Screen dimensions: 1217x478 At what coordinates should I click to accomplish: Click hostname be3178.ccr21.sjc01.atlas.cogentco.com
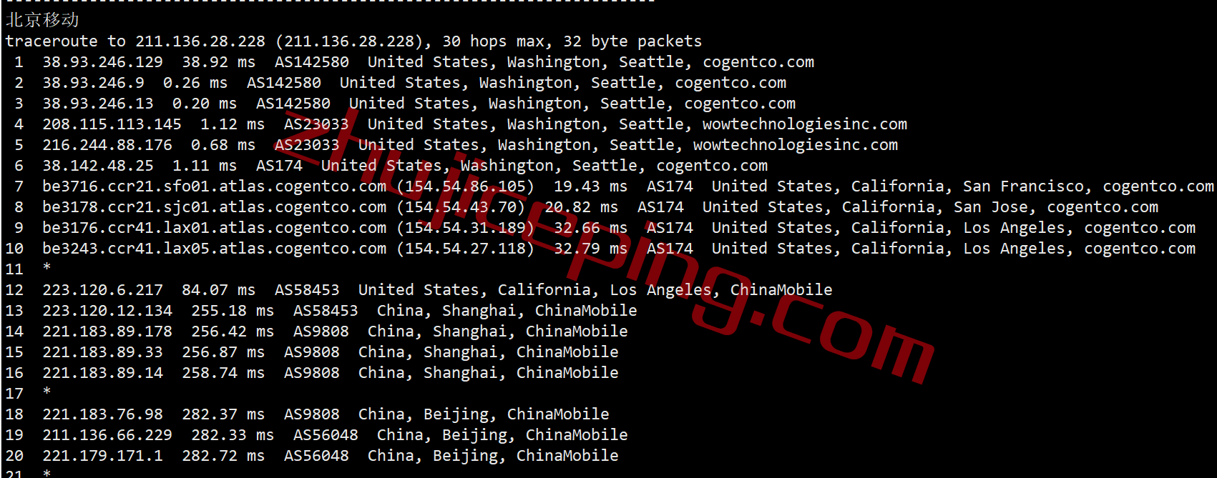tap(215, 207)
